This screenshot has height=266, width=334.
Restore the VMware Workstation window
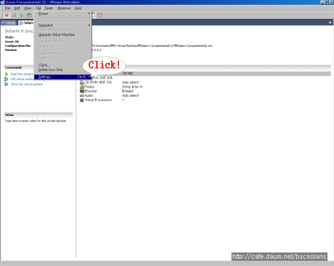click(326, 2)
